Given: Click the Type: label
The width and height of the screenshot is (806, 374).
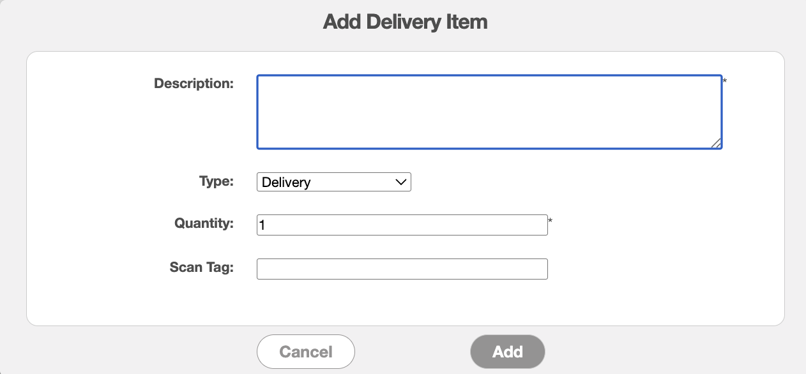Looking at the screenshot, I should click(217, 181).
